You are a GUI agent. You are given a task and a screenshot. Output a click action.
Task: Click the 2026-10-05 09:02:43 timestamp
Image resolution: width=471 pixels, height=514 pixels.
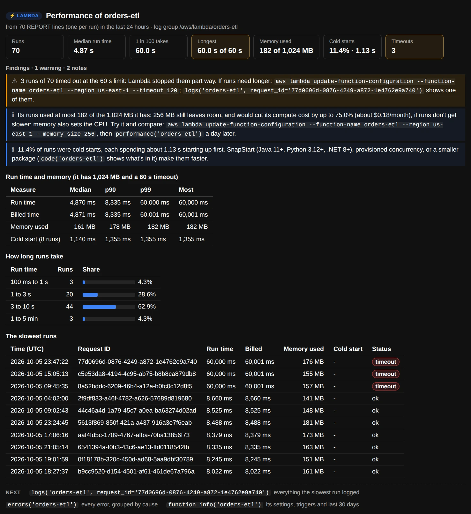coord(39,411)
